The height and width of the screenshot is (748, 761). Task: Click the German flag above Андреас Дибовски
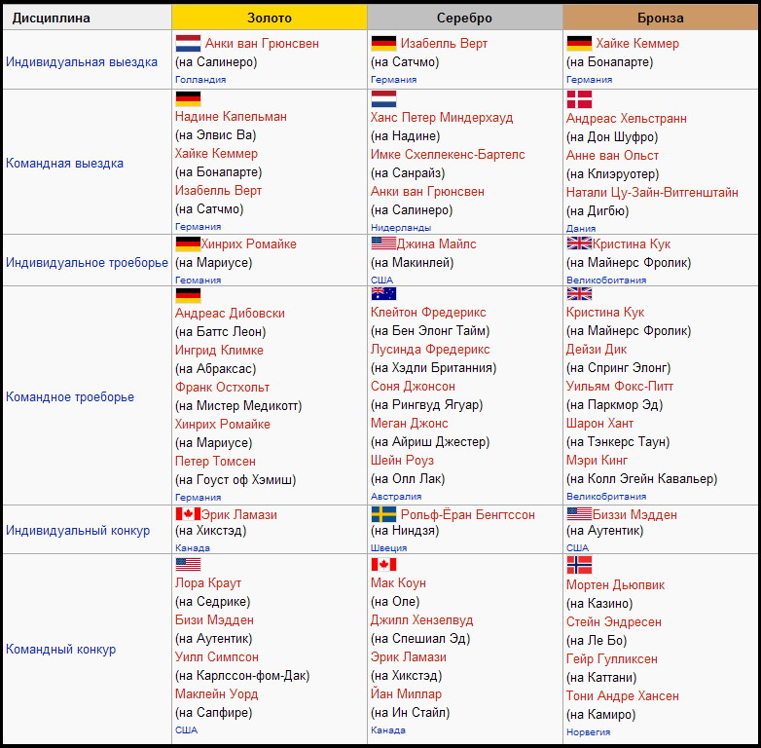189,295
